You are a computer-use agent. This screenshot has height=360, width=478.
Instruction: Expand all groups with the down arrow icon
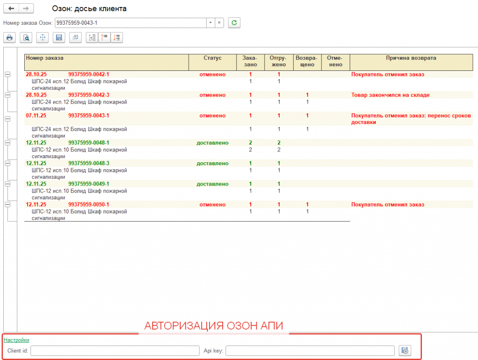[117, 38]
